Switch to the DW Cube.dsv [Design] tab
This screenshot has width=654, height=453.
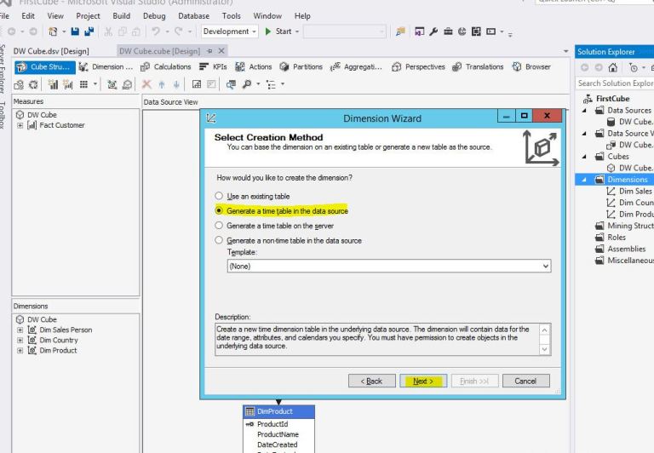[x=51, y=51]
